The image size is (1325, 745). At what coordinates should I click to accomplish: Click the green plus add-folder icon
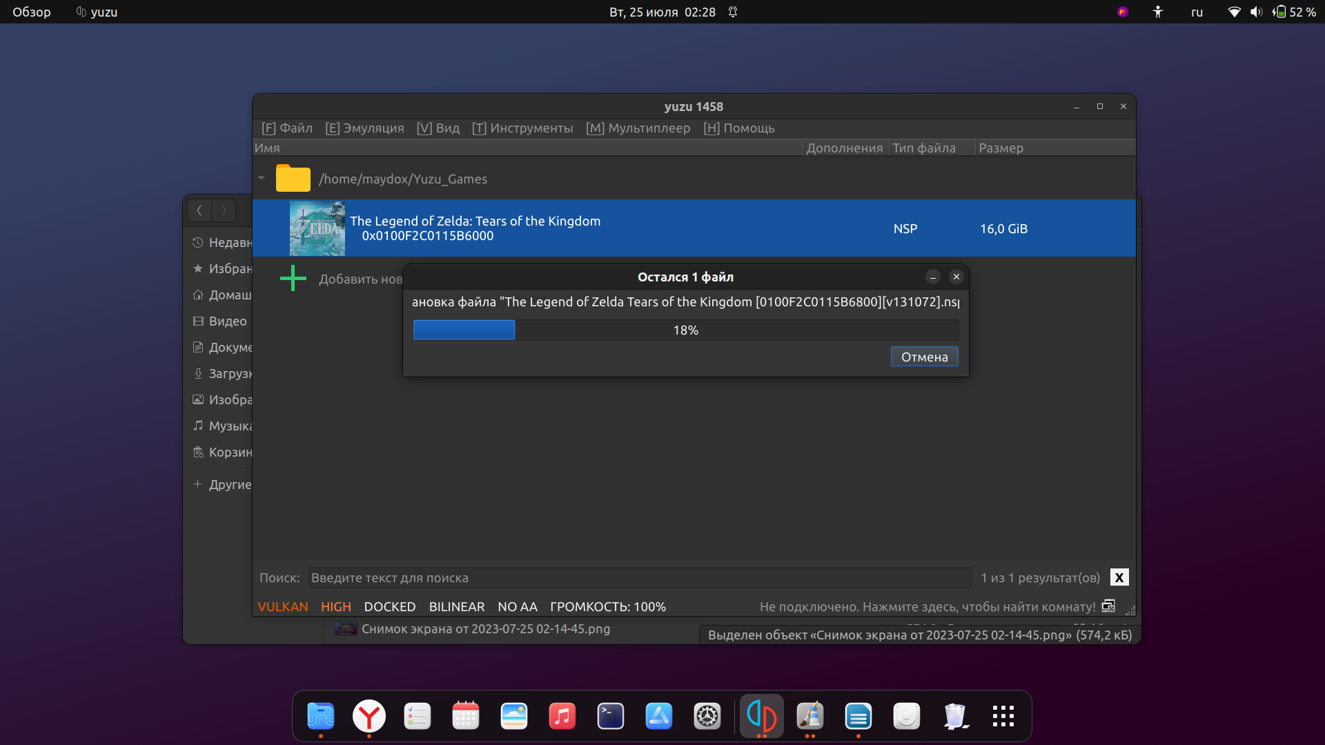[293, 278]
